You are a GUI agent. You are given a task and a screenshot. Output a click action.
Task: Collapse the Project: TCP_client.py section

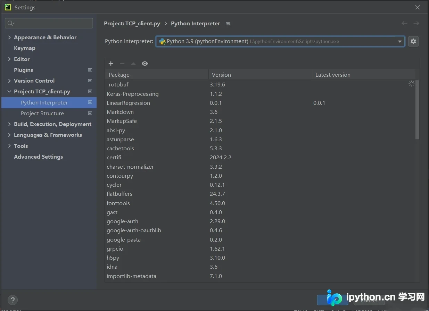pyautogui.click(x=9, y=92)
